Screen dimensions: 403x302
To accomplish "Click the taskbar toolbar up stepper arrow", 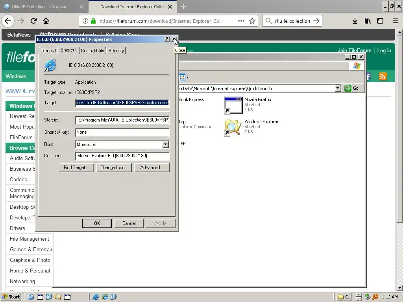I will pyautogui.click(x=359, y=295).
